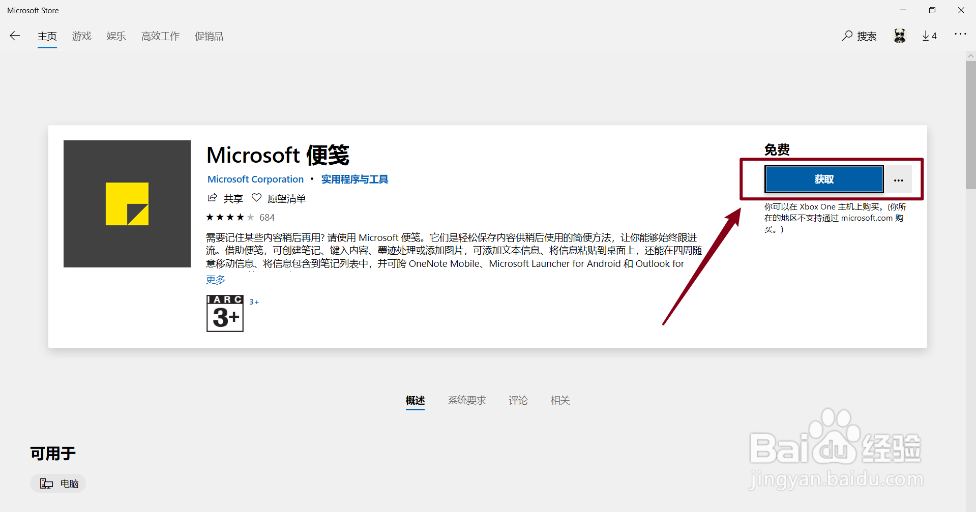
Task: Click the 3+ rating link
Action: [x=254, y=302]
